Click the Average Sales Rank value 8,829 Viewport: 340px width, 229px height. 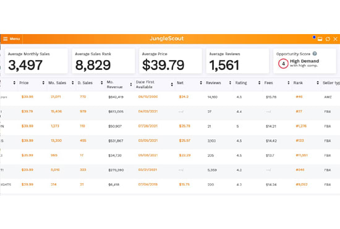[x=93, y=65]
